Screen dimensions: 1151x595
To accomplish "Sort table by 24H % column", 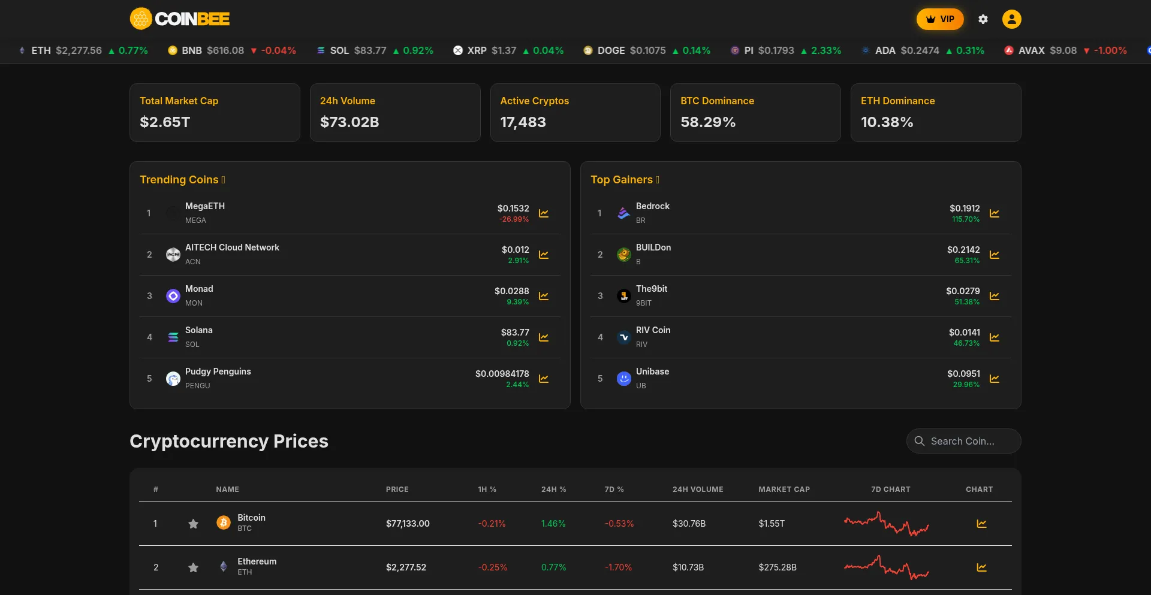I will 553,490.
